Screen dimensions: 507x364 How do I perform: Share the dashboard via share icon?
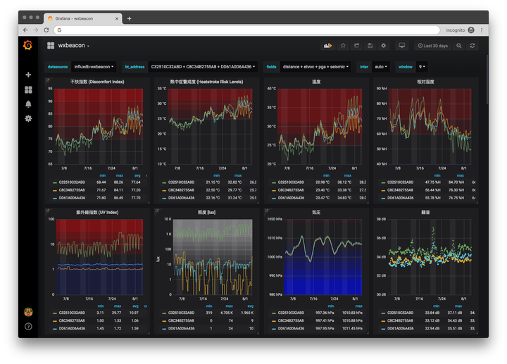pos(356,46)
